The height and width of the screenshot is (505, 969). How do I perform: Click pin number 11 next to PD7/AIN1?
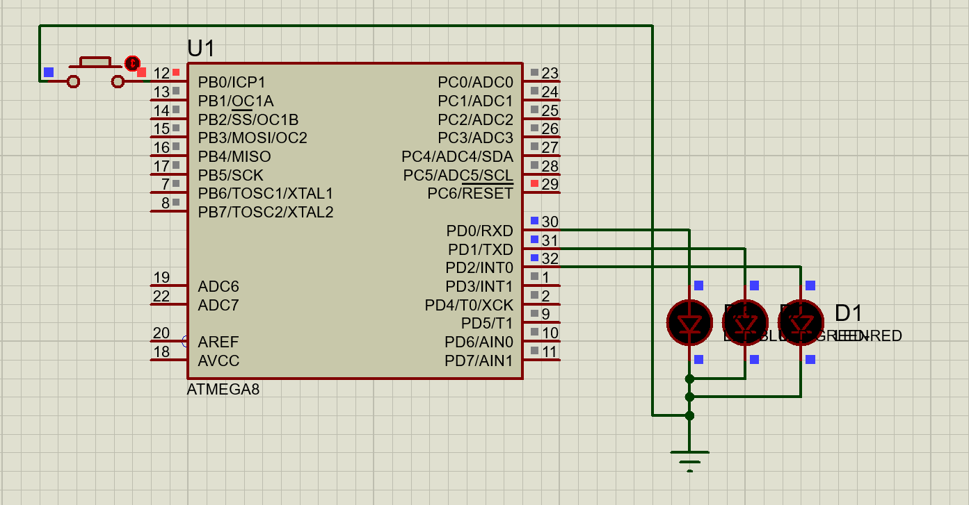(550, 351)
